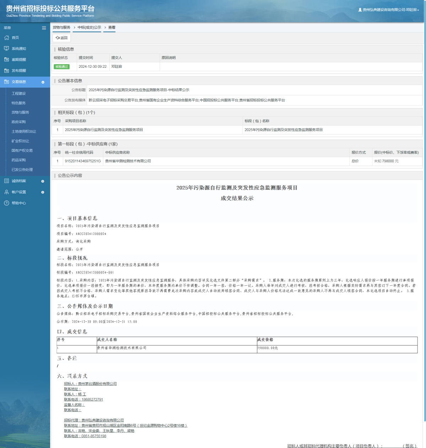The image size is (426, 448).
Task: Collapse the 交易信息 chevron
Action: 43,82
